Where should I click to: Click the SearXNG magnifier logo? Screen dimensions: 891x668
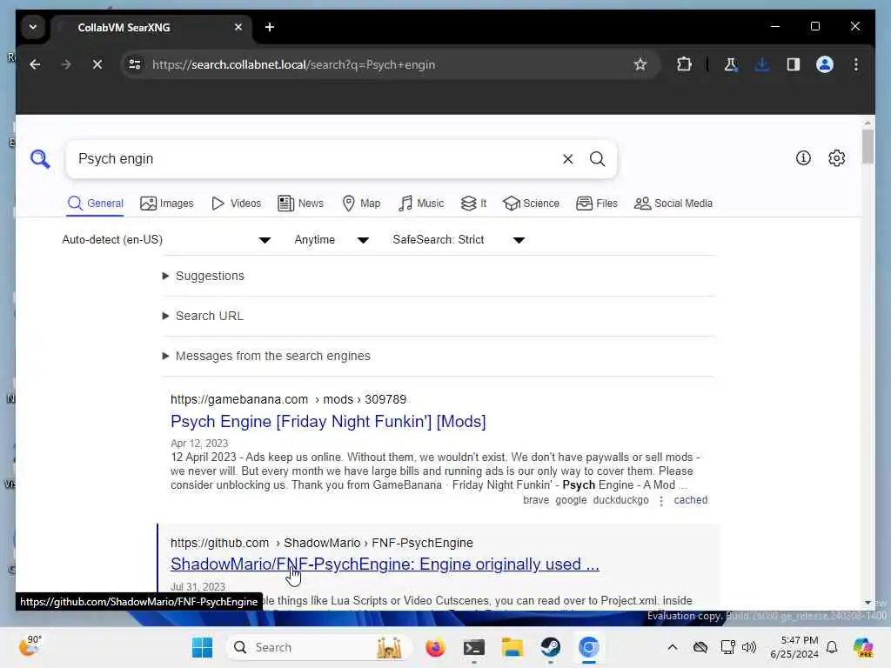tap(40, 159)
